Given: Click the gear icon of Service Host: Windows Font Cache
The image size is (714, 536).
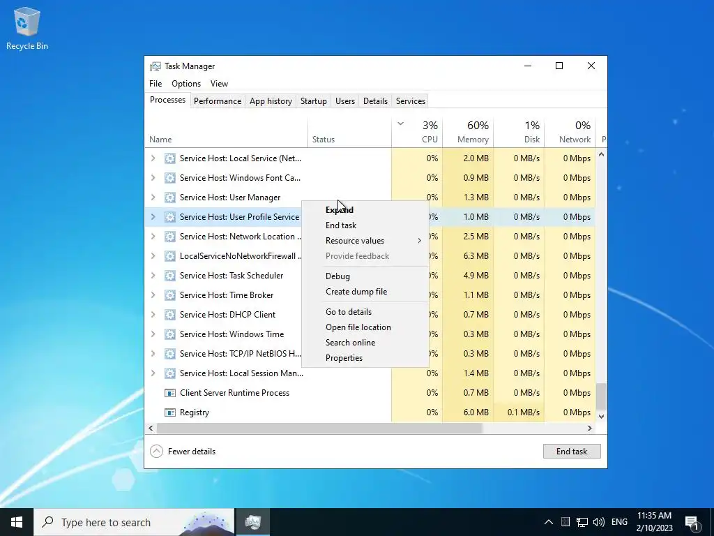Looking at the screenshot, I should (x=170, y=178).
